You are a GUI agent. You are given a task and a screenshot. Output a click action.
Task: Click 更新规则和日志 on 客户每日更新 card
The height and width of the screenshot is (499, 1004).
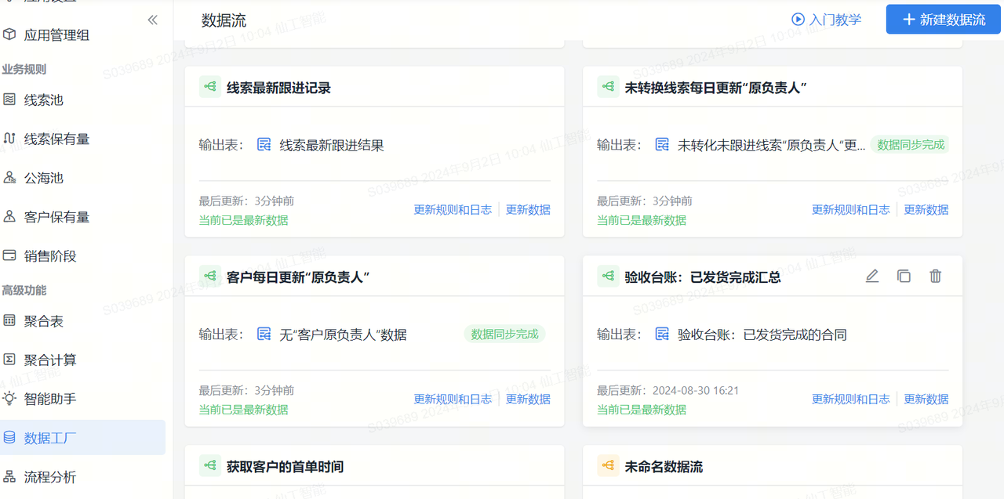pos(453,399)
